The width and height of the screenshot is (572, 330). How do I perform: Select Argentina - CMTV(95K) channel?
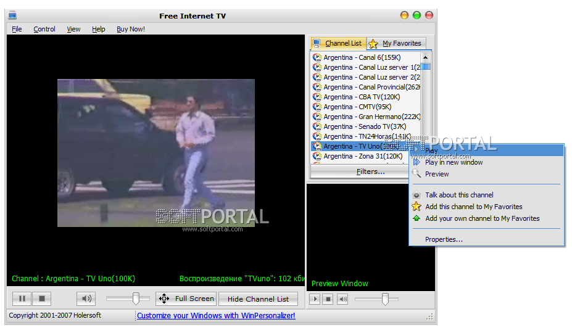pos(367,107)
